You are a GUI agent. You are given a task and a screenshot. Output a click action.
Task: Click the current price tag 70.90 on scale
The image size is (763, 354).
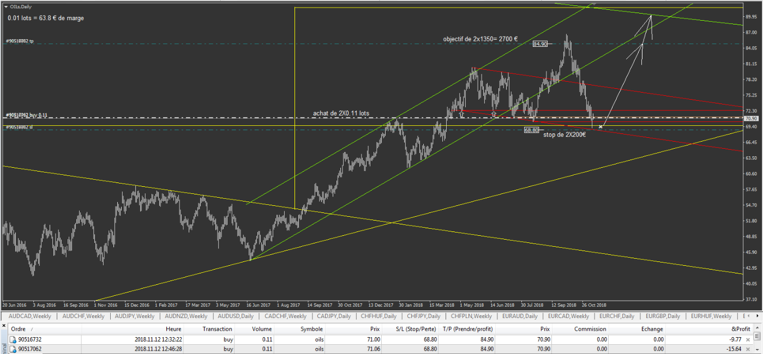[x=751, y=118]
